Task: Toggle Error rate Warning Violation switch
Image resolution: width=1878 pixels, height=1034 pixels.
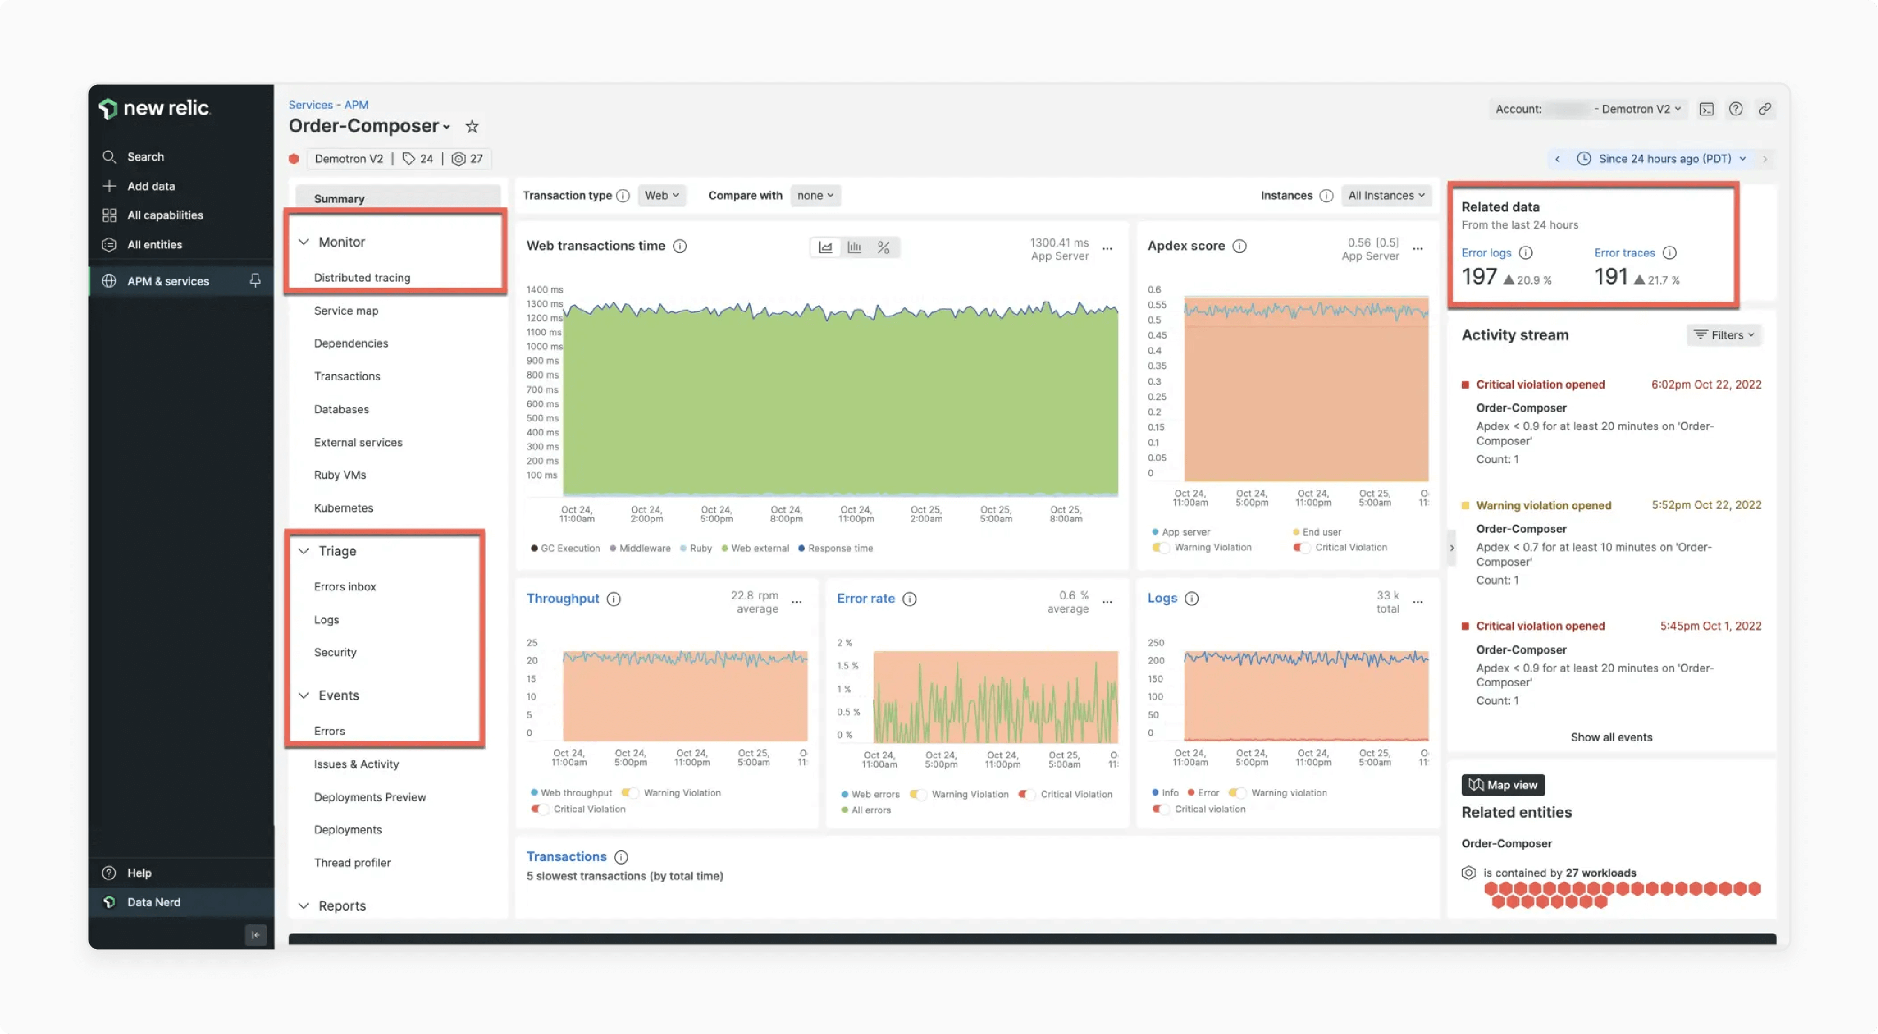Action: [918, 794]
